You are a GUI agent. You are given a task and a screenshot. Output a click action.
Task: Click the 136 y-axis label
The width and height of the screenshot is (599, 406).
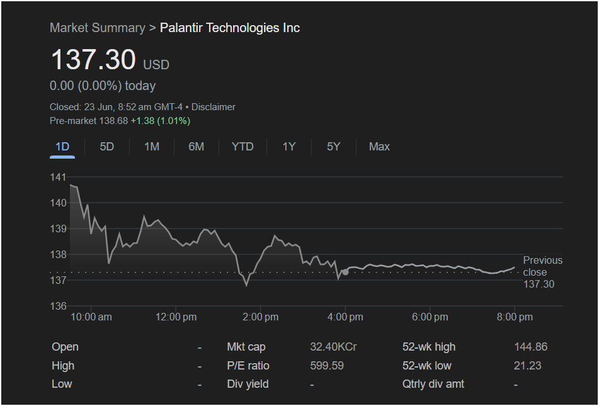58,307
